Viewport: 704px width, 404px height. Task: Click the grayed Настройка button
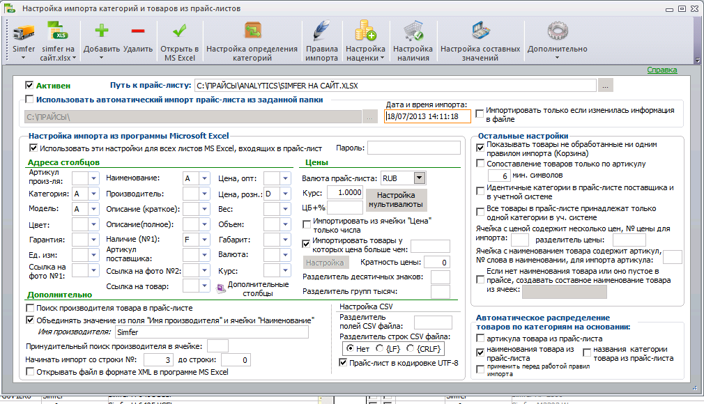click(x=325, y=263)
